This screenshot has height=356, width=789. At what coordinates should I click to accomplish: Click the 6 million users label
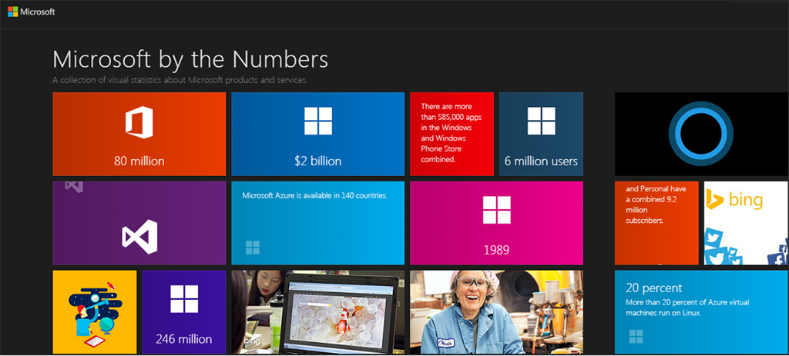542,161
